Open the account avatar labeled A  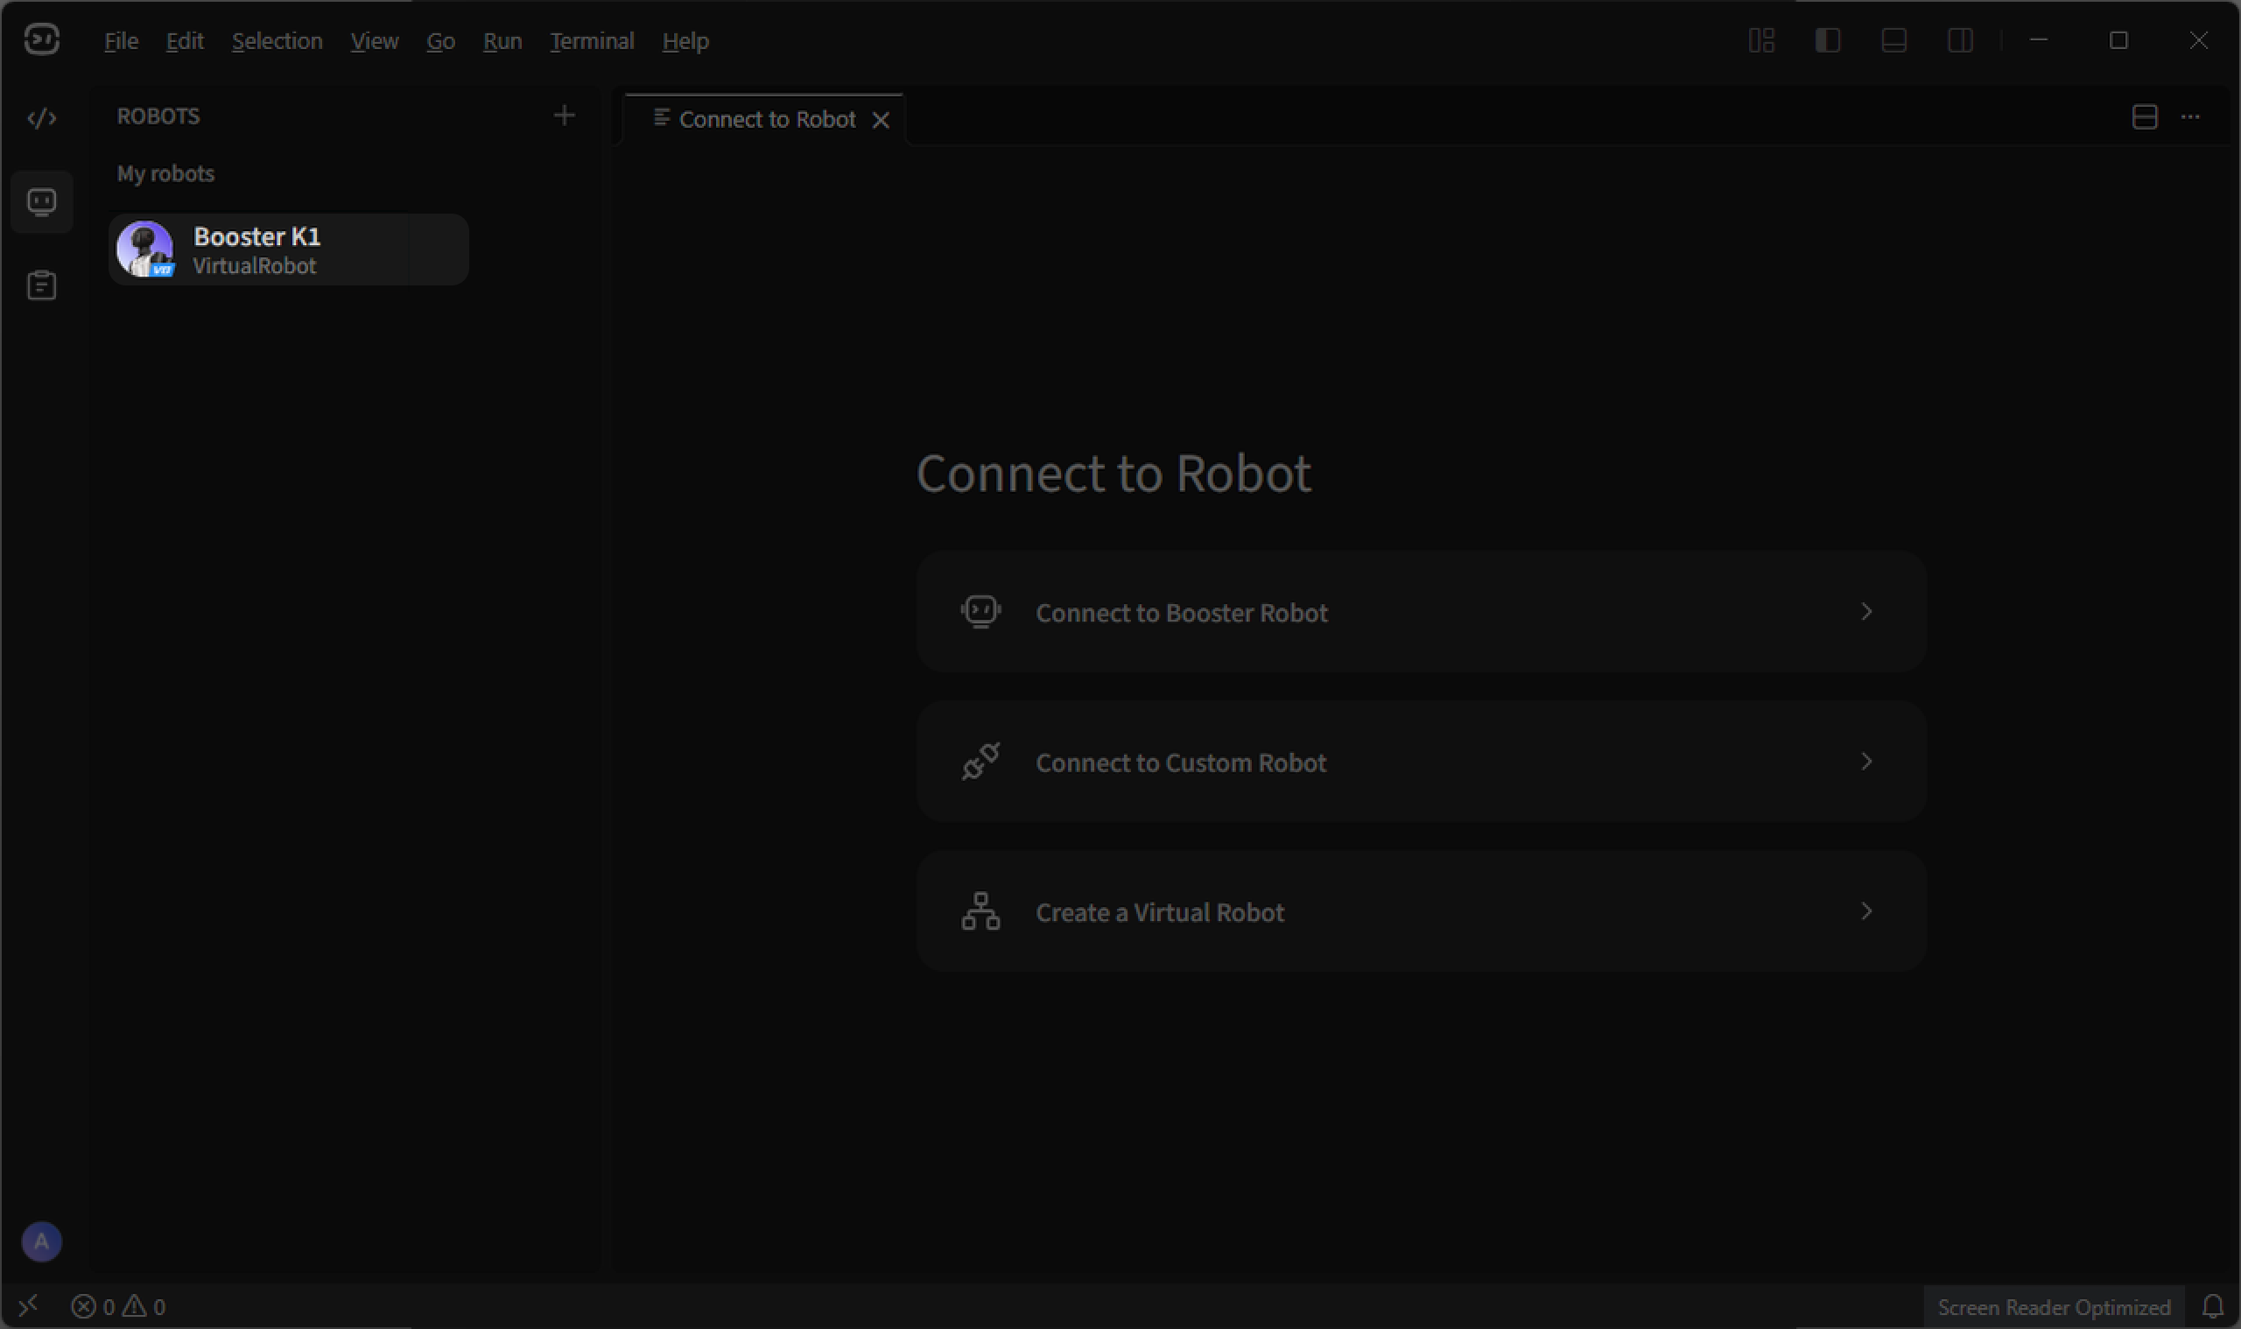point(41,1241)
